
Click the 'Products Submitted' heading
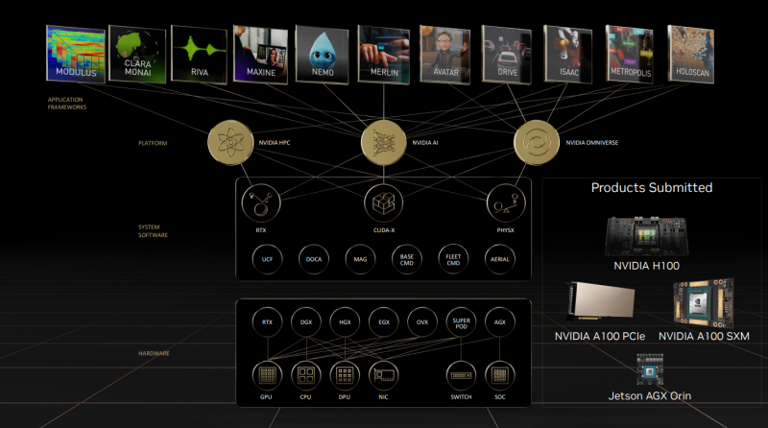[x=652, y=187]
